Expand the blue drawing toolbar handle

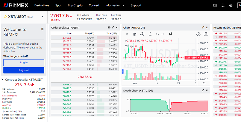point(123,72)
